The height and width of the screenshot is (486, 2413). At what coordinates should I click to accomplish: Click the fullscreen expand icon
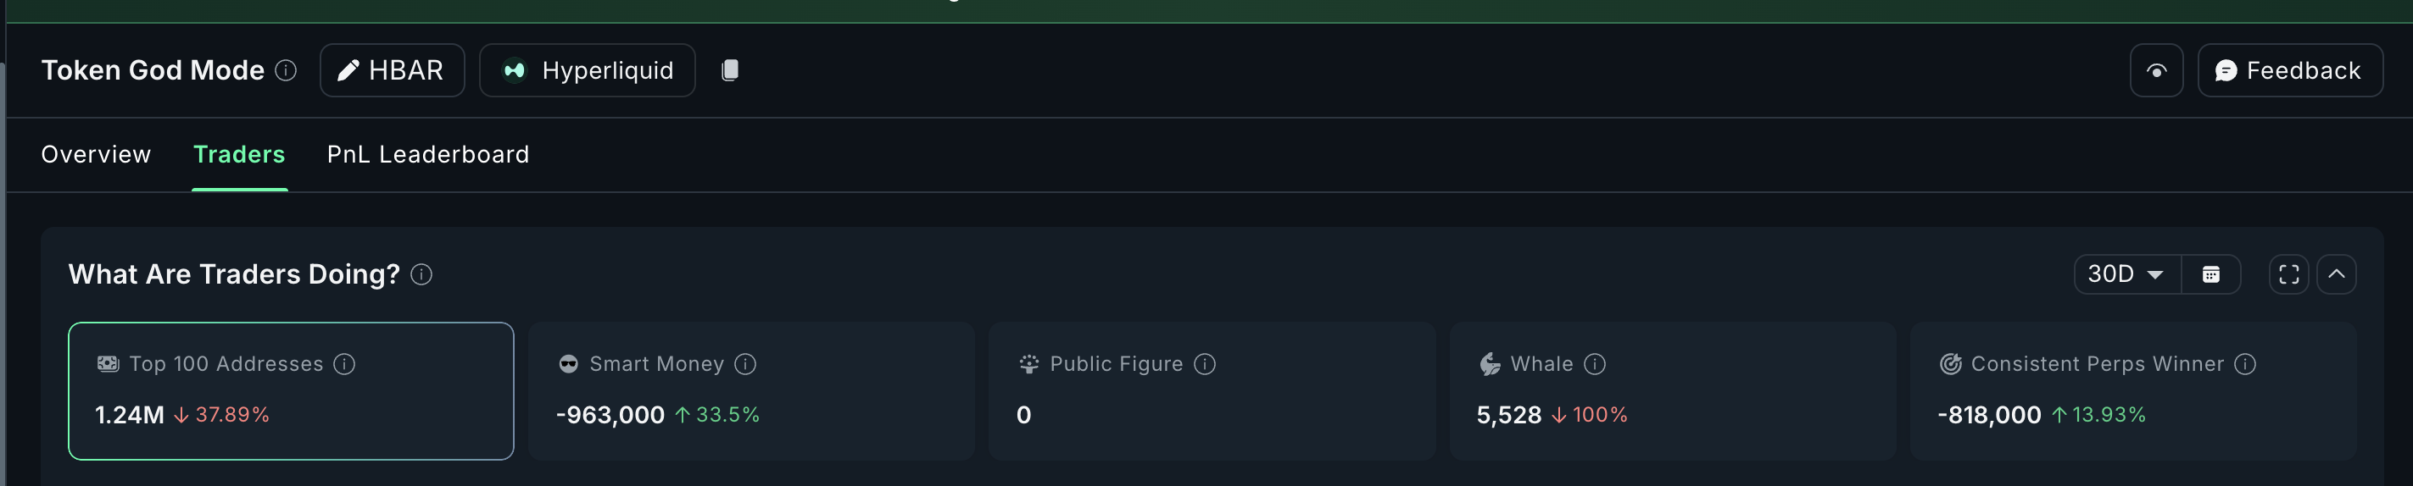[x=2288, y=275]
